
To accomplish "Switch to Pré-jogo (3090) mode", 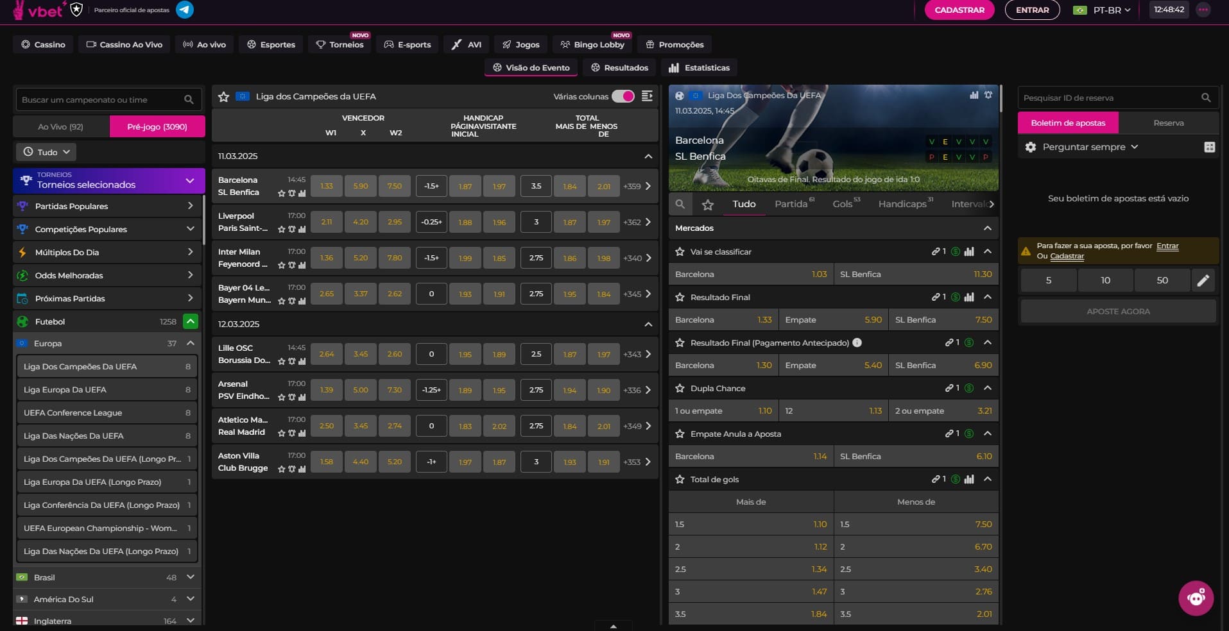I will click(157, 126).
